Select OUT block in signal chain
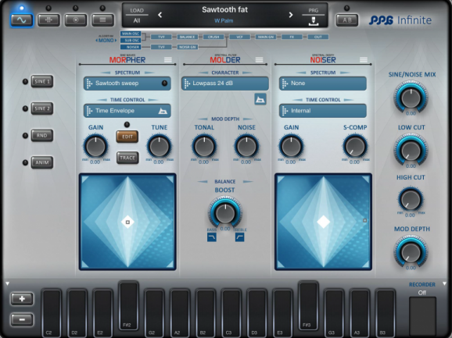This screenshot has height=338, width=452. (x=318, y=37)
